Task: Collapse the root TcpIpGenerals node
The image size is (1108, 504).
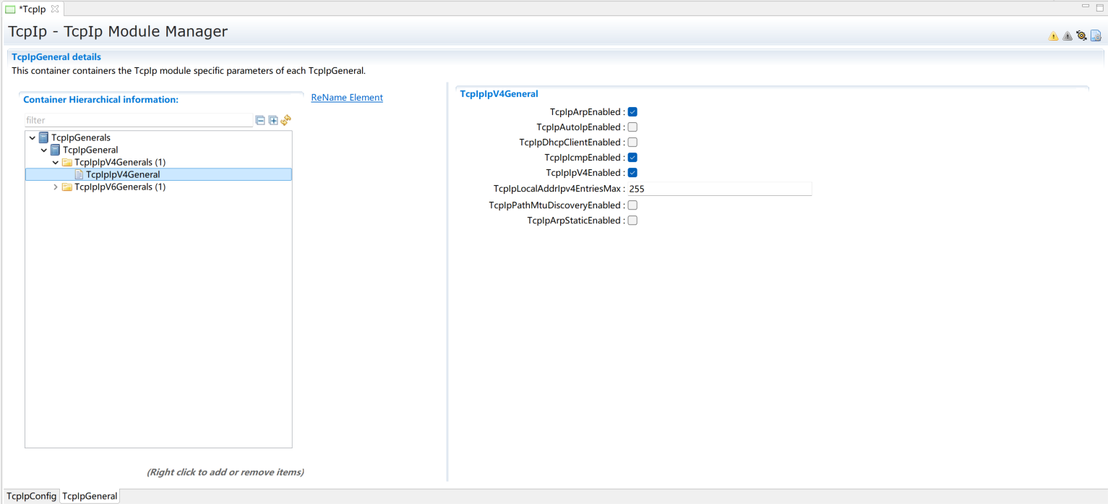Action: coord(33,138)
